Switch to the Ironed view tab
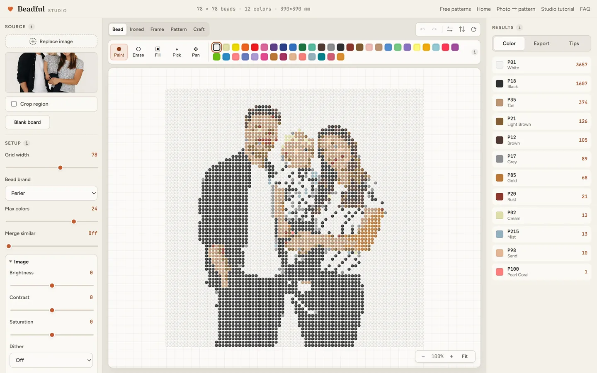Screen dimensions: 597x373 point(137,29)
